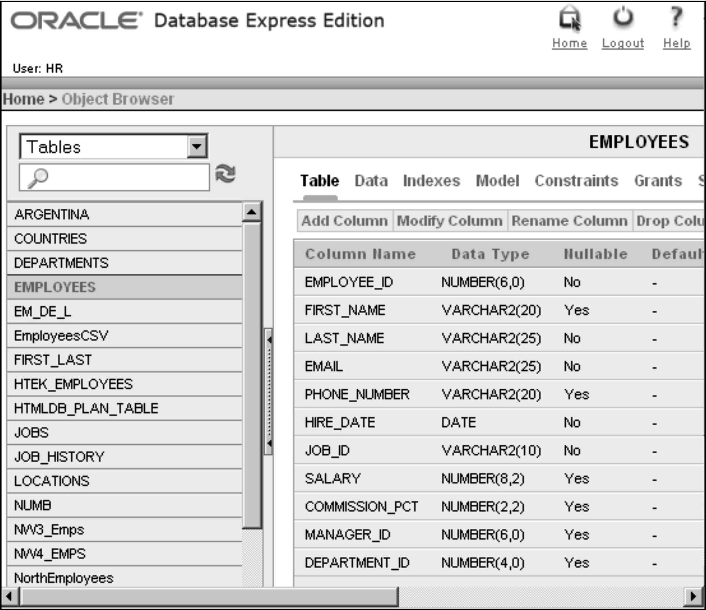Click the horizontal scrollbar right arrow

[693, 597]
